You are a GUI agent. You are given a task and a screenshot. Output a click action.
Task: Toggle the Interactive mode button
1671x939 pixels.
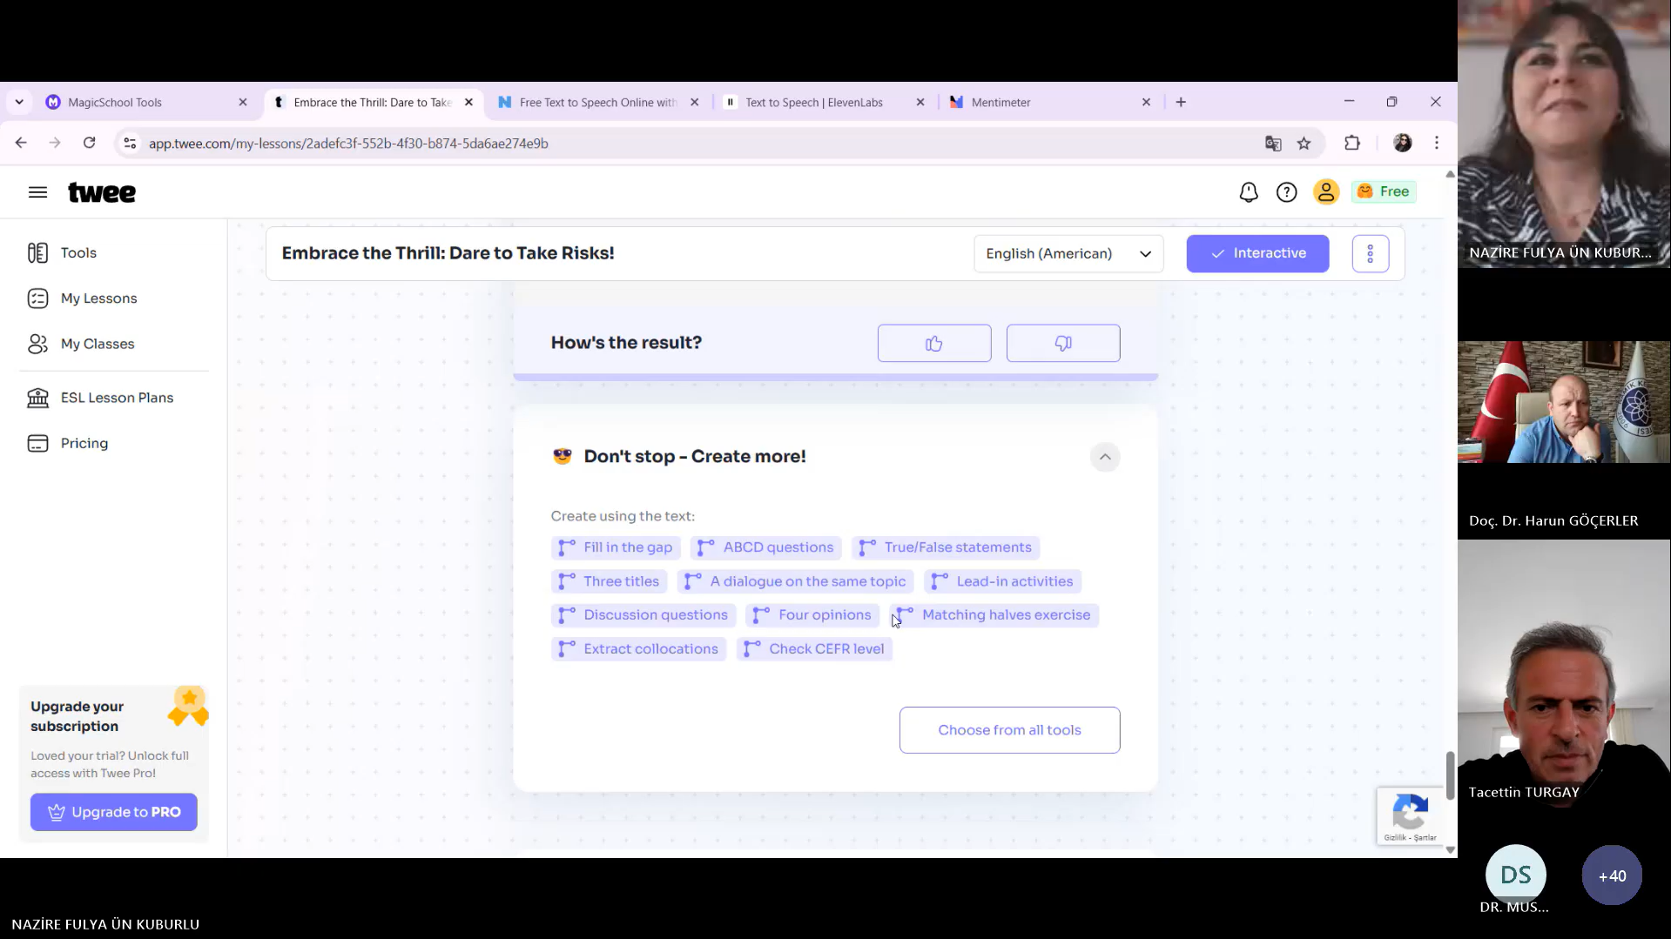click(x=1257, y=253)
